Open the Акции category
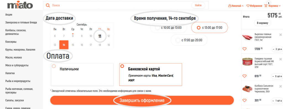The width and height of the screenshot is (283, 109). click(9, 15)
